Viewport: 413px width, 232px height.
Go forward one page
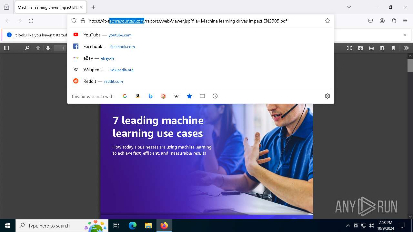[x=19, y=21]
